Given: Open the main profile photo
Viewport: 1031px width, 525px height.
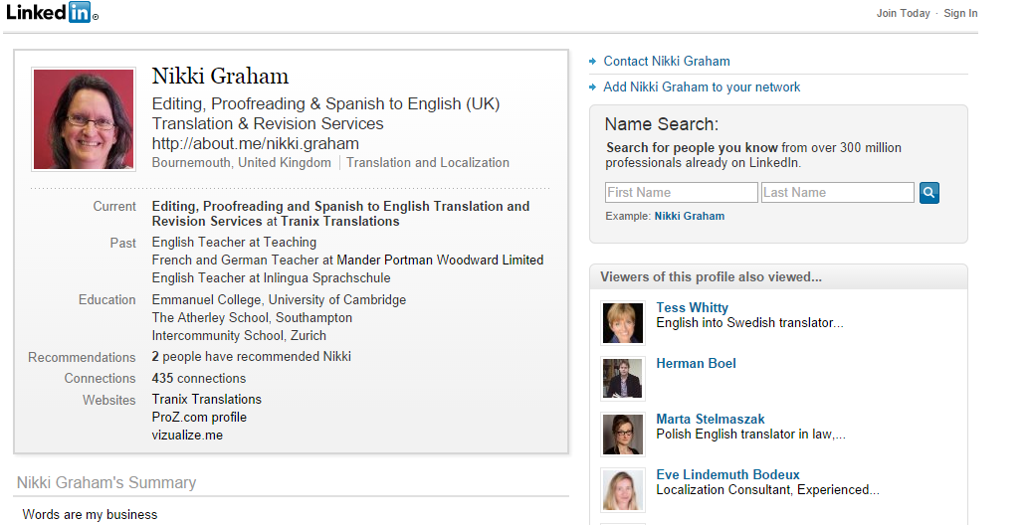Looking at the screenshot, I should (83, 119).
